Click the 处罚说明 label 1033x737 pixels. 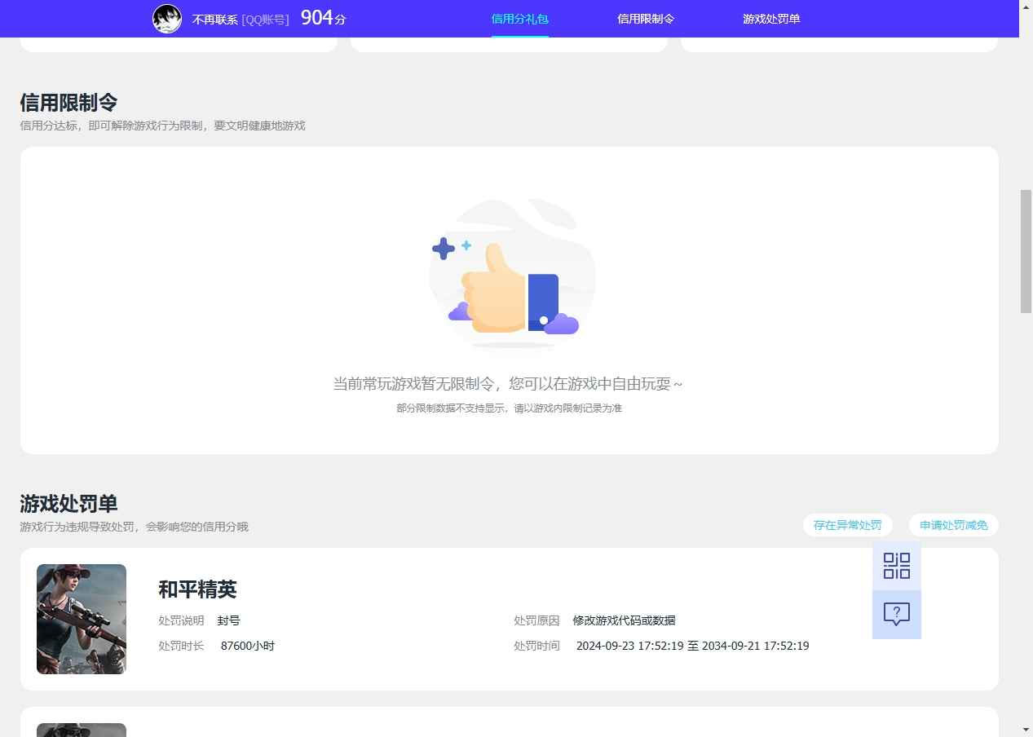pos(181,620)
